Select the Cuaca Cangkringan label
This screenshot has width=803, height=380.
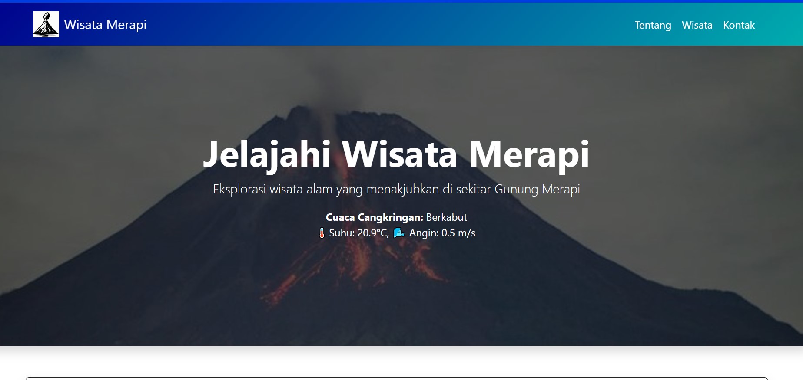point(374,217)
